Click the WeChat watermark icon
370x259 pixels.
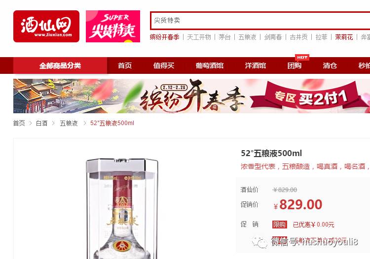click(x=259, y=242)
